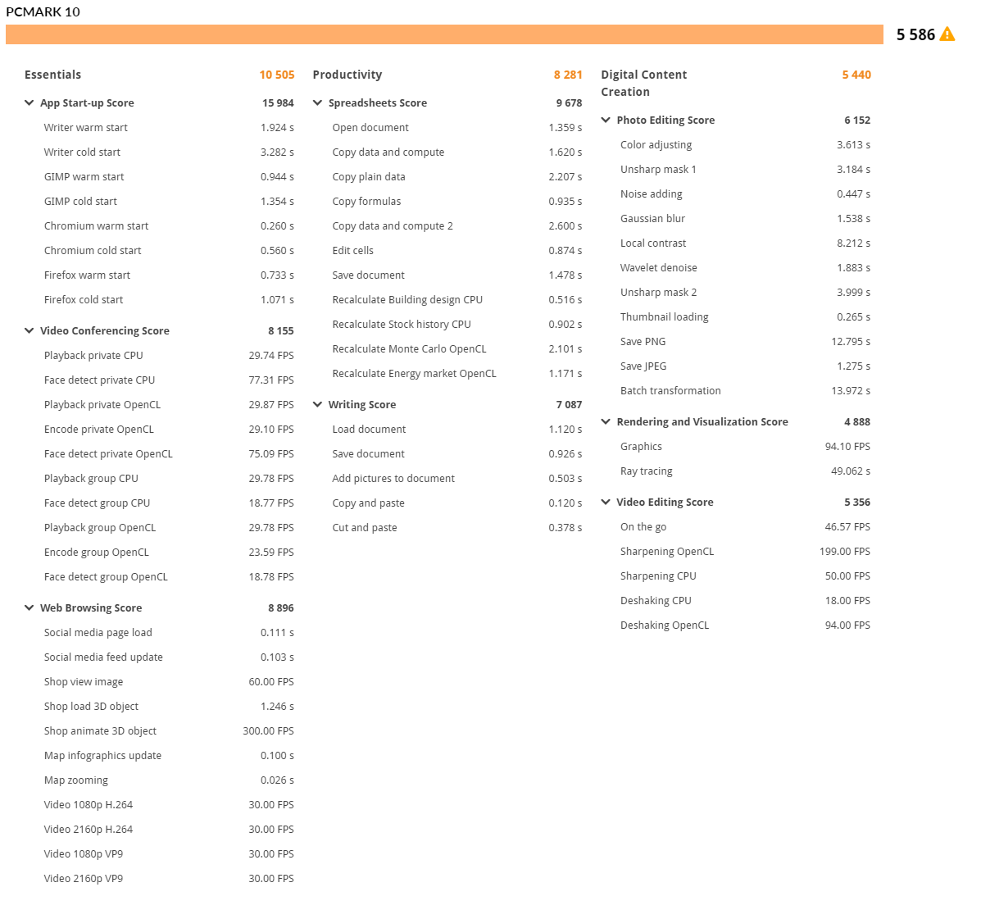Collapse the Photo Editing Score group
981x919 pixels.
606,121
